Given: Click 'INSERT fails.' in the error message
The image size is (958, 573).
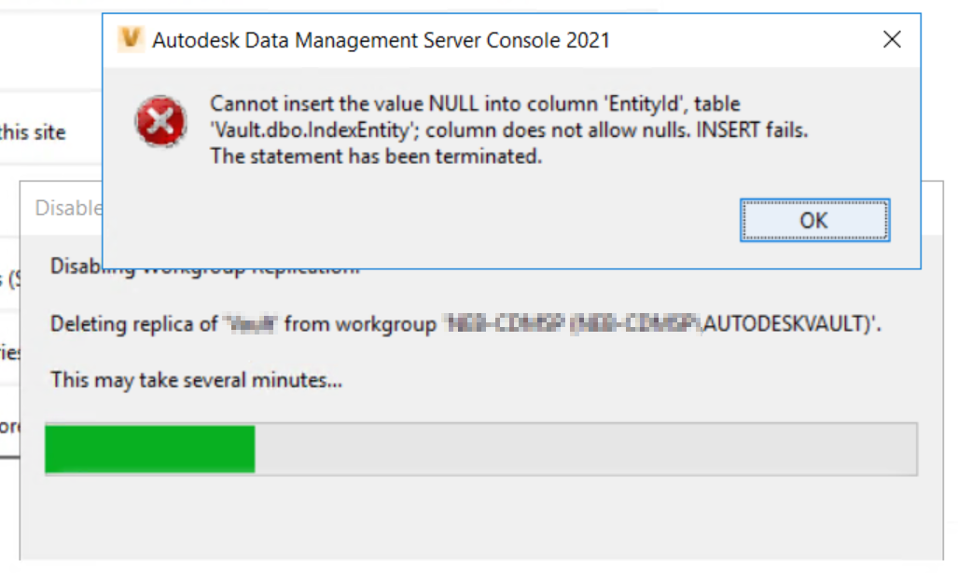Looking at the screenshot, I should click(753, 130).
